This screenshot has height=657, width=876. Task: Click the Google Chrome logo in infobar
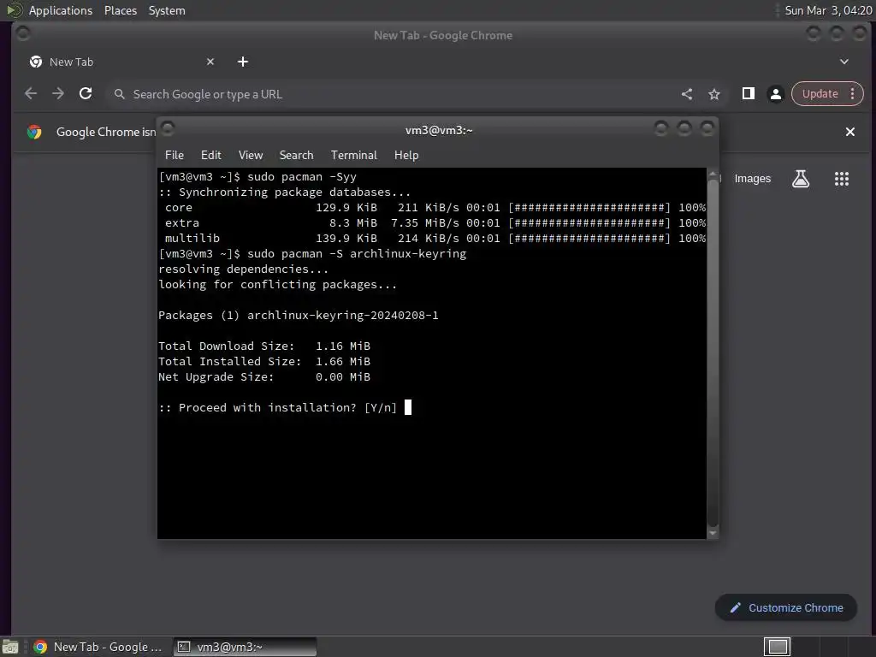(34, 132)
